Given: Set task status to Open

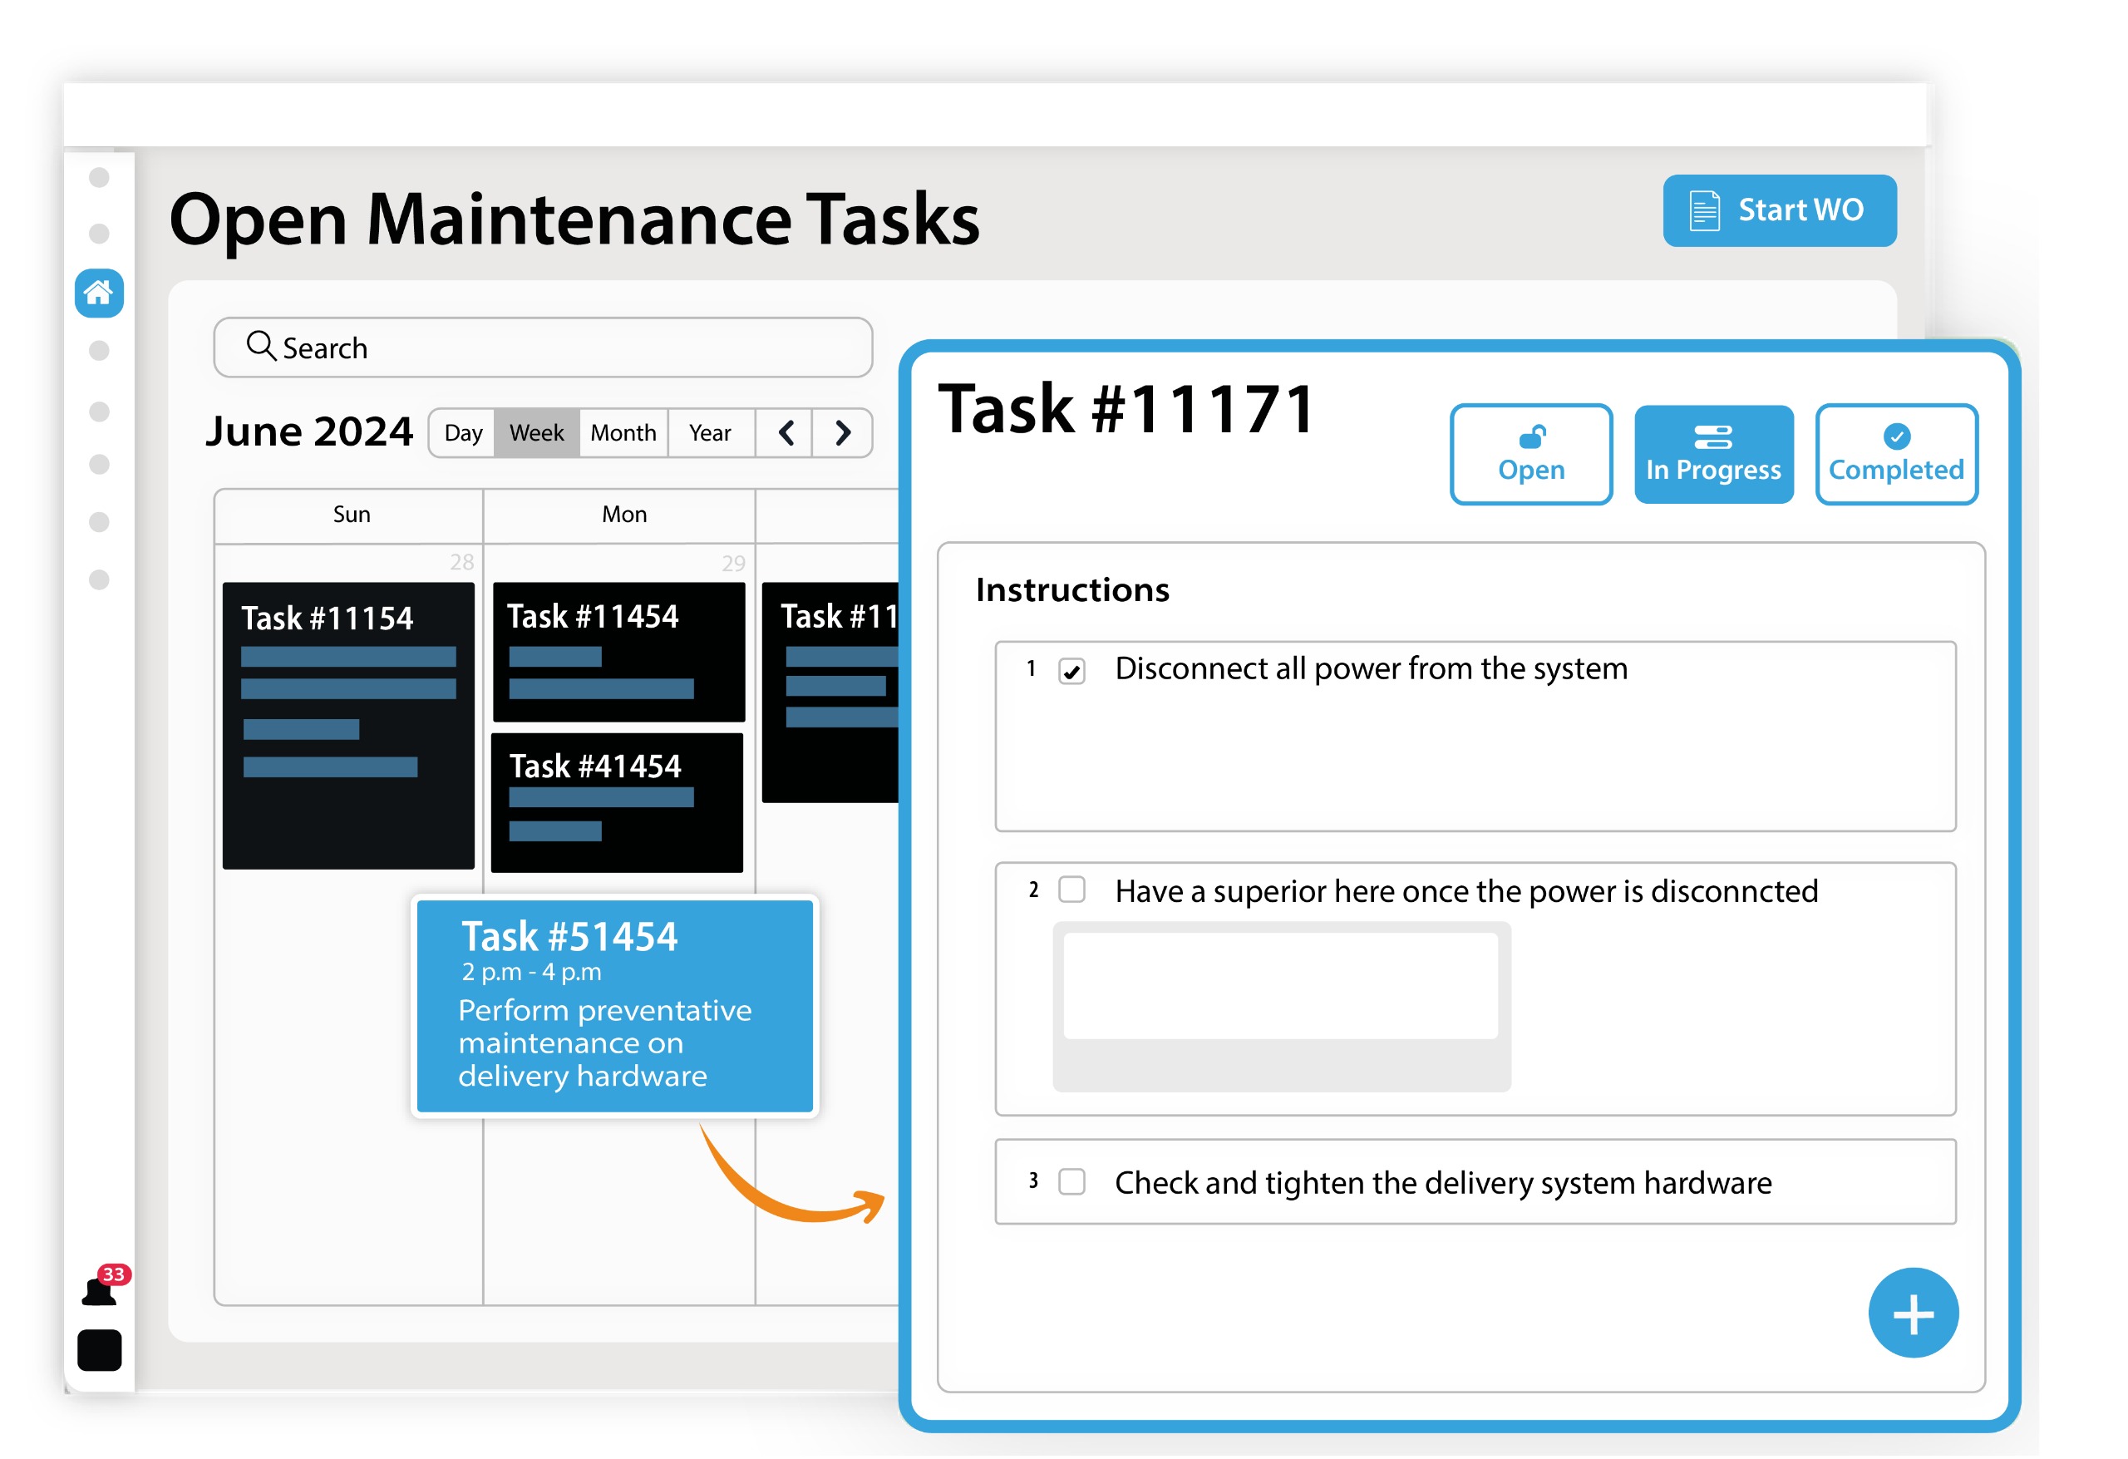Looking at the screenshot, I should [x=1533, y=456].
